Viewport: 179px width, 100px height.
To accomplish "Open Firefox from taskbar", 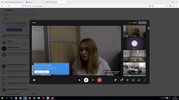I will pos(52,98).
